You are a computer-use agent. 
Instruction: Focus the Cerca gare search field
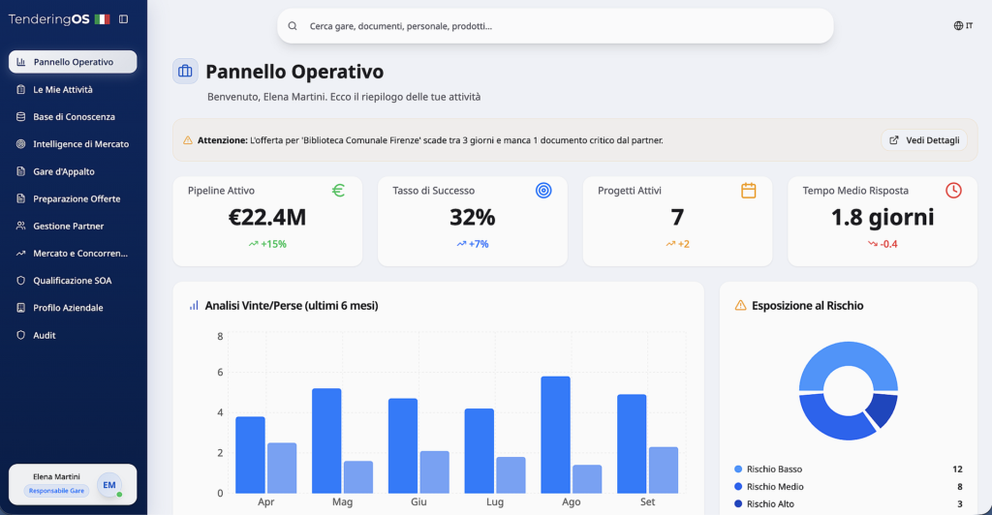click(562, 26)
